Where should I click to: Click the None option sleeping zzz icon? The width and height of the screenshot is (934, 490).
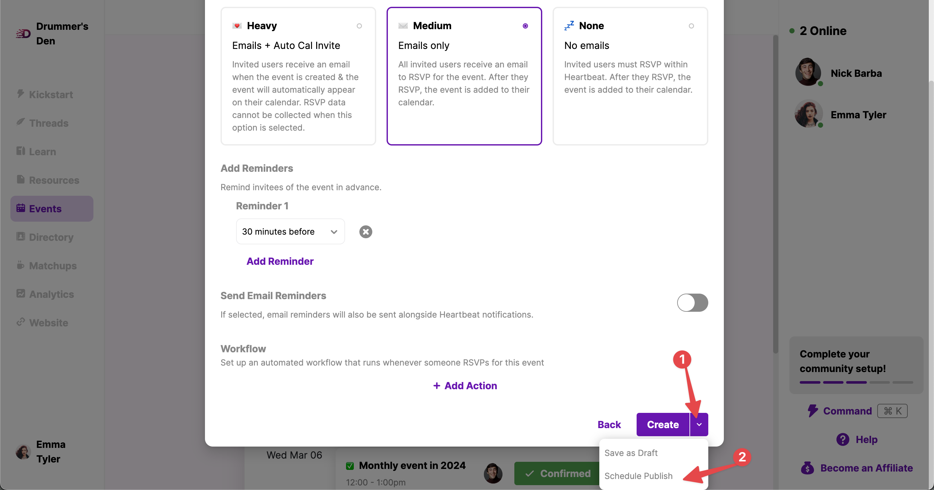[x=569, y=26]
